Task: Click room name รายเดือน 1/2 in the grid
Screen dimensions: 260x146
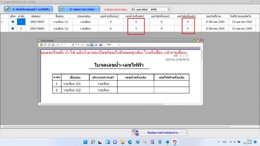Action: (61, 28)
